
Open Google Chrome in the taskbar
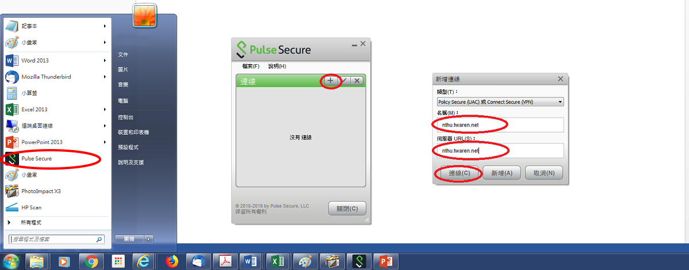[x=92, y=261]
